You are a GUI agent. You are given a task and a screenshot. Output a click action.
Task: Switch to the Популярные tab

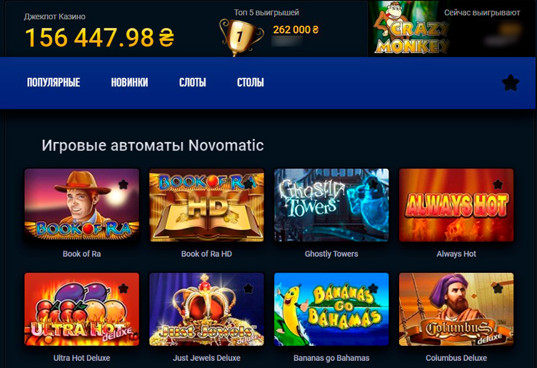point(54,83)
